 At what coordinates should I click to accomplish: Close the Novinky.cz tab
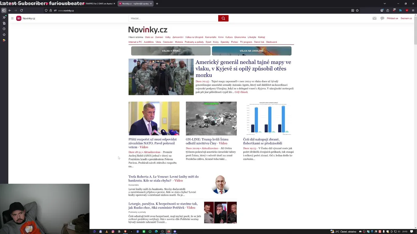click(151, 4)
